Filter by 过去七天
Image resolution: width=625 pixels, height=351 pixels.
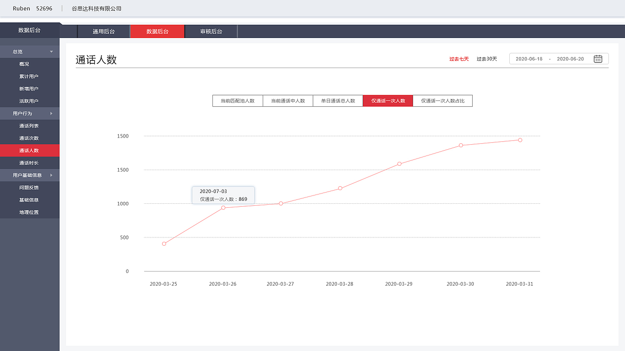(459, 59)
